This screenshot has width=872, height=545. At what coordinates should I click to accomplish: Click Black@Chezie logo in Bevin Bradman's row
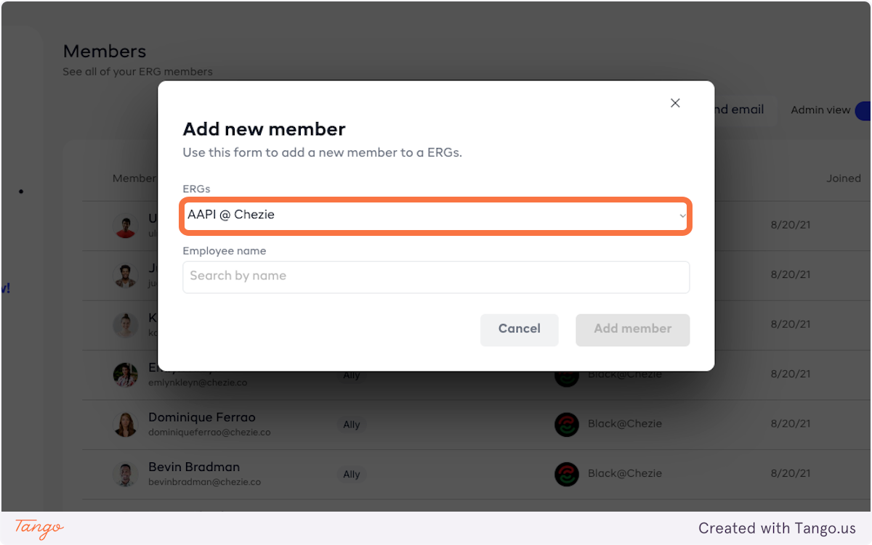pos(567,474)
